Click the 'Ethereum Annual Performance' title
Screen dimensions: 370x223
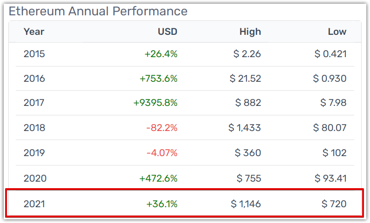coord(98,11)
